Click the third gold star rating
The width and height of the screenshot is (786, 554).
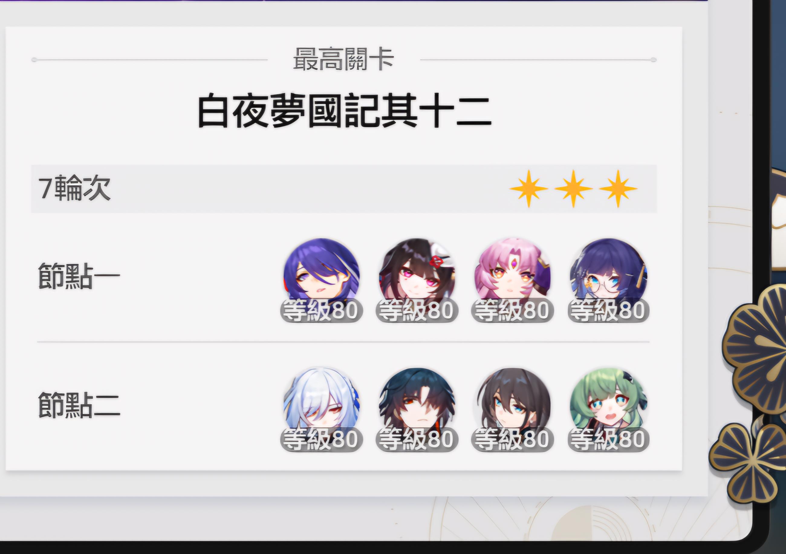(618, 189)
